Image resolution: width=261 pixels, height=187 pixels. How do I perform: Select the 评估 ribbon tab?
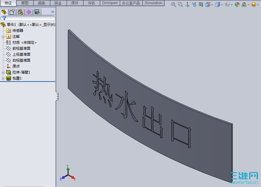[x=92, y=3]
